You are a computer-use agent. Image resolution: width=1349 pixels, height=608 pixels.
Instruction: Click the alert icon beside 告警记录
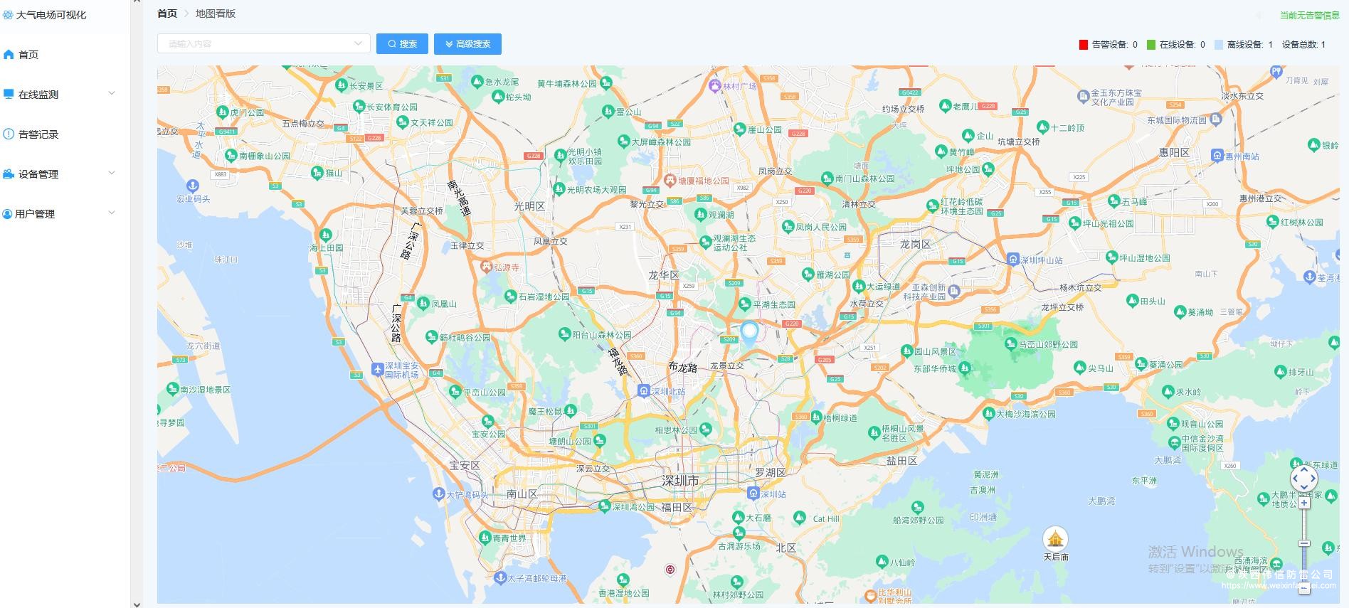pyautogui.click(x=9, y=134)
